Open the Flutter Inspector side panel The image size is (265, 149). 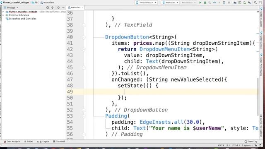[261, 17]
